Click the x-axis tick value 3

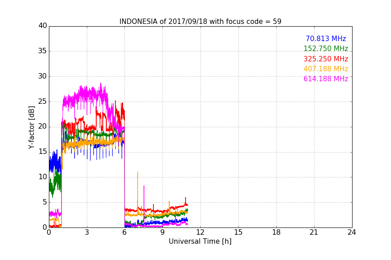(x=87, y=232)
